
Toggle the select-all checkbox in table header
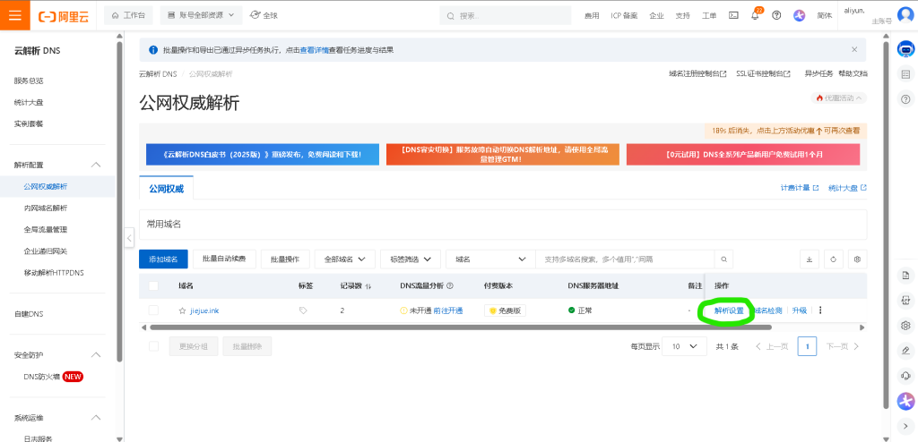tap(153, 285)
